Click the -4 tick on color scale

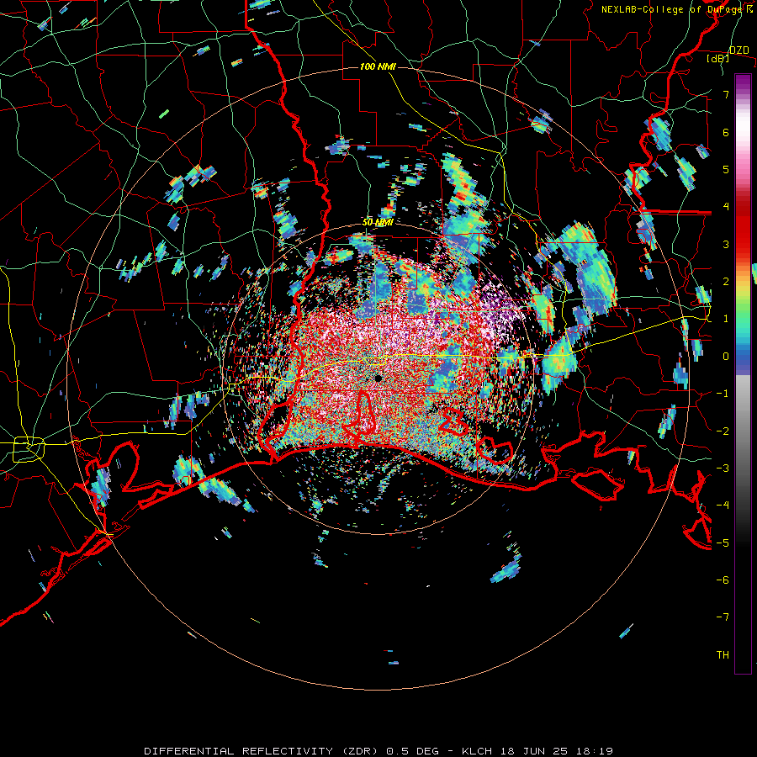723,506
